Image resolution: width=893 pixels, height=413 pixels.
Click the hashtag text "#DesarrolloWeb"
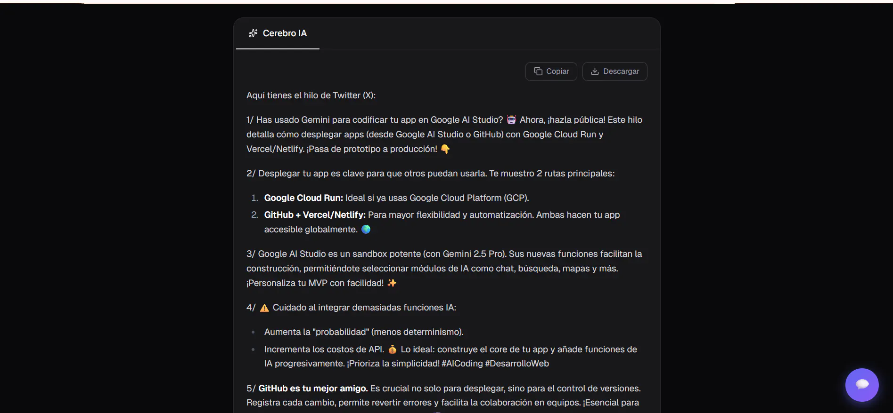pyautogui.click(x=517, y=364)
